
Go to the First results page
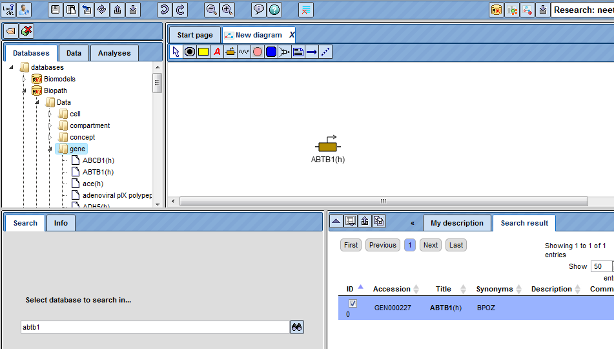click(x=351, y=245)
